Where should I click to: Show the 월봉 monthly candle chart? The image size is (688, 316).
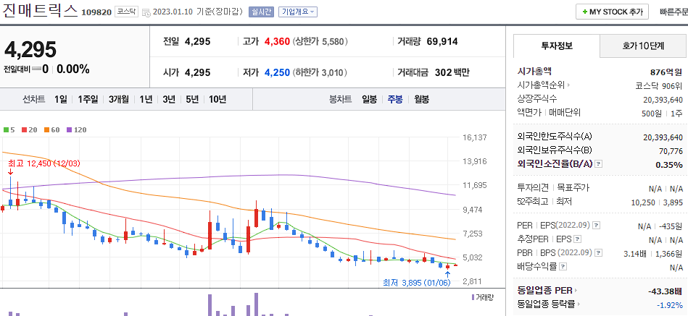(421, 99)
